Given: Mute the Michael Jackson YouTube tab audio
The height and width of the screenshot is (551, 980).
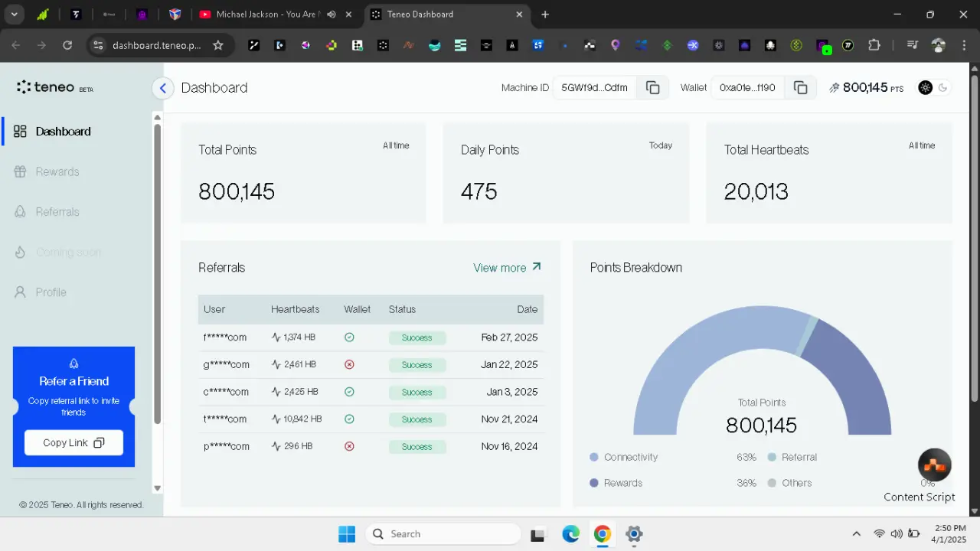Looking at the screenshot, I should [332, 15].
